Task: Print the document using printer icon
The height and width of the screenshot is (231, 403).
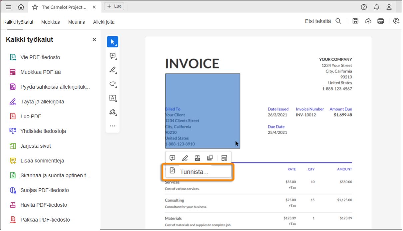Action: click(381, 21)
